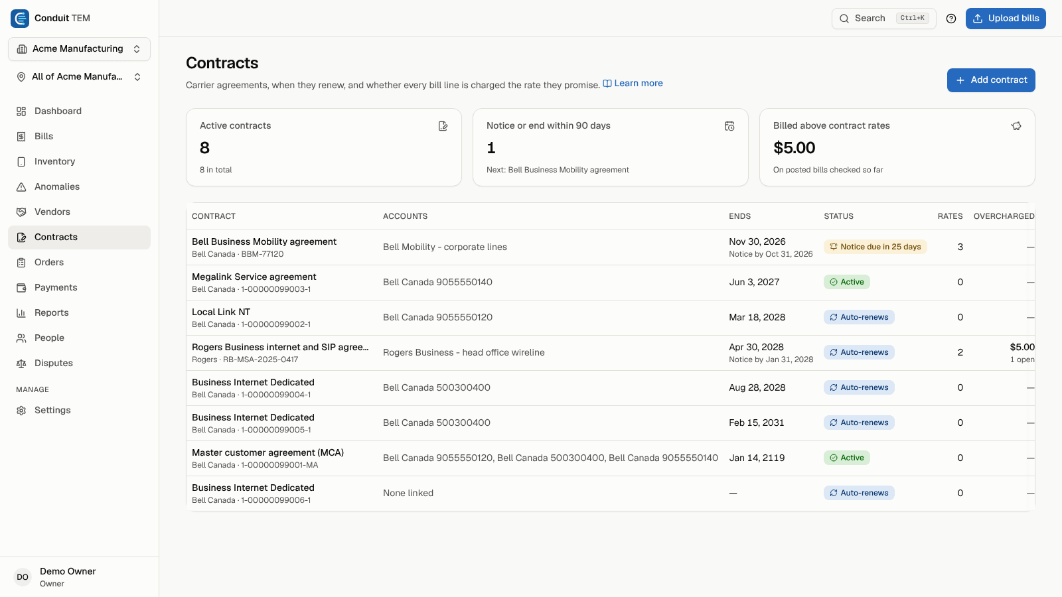1062x597 pixels.
Task: Open the Master customer agreement (MCA) row
Action: click(610, 458)
